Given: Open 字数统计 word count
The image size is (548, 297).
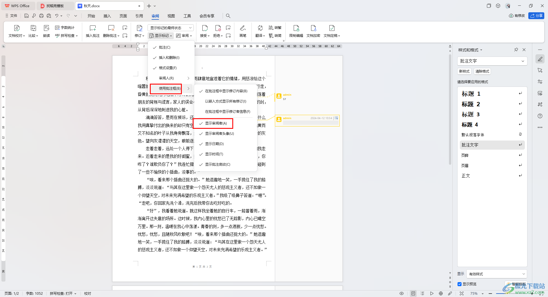Looking at the screenshot, I should [65, 28].
